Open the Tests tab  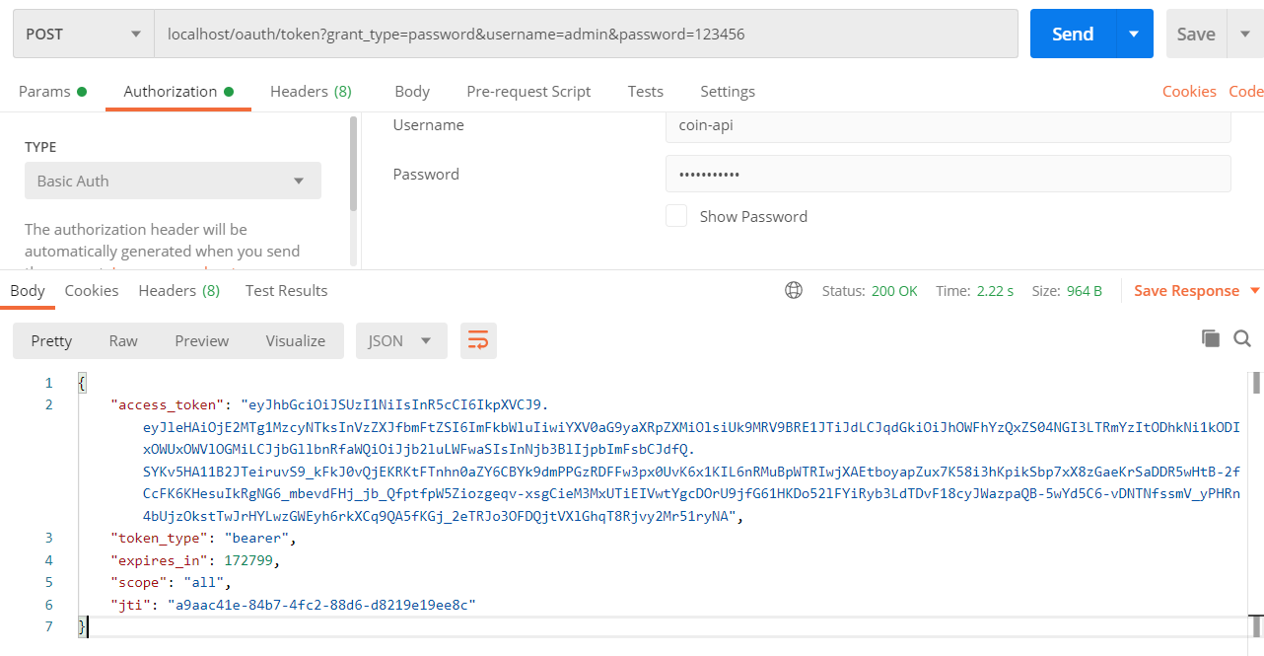click(645, 91)
